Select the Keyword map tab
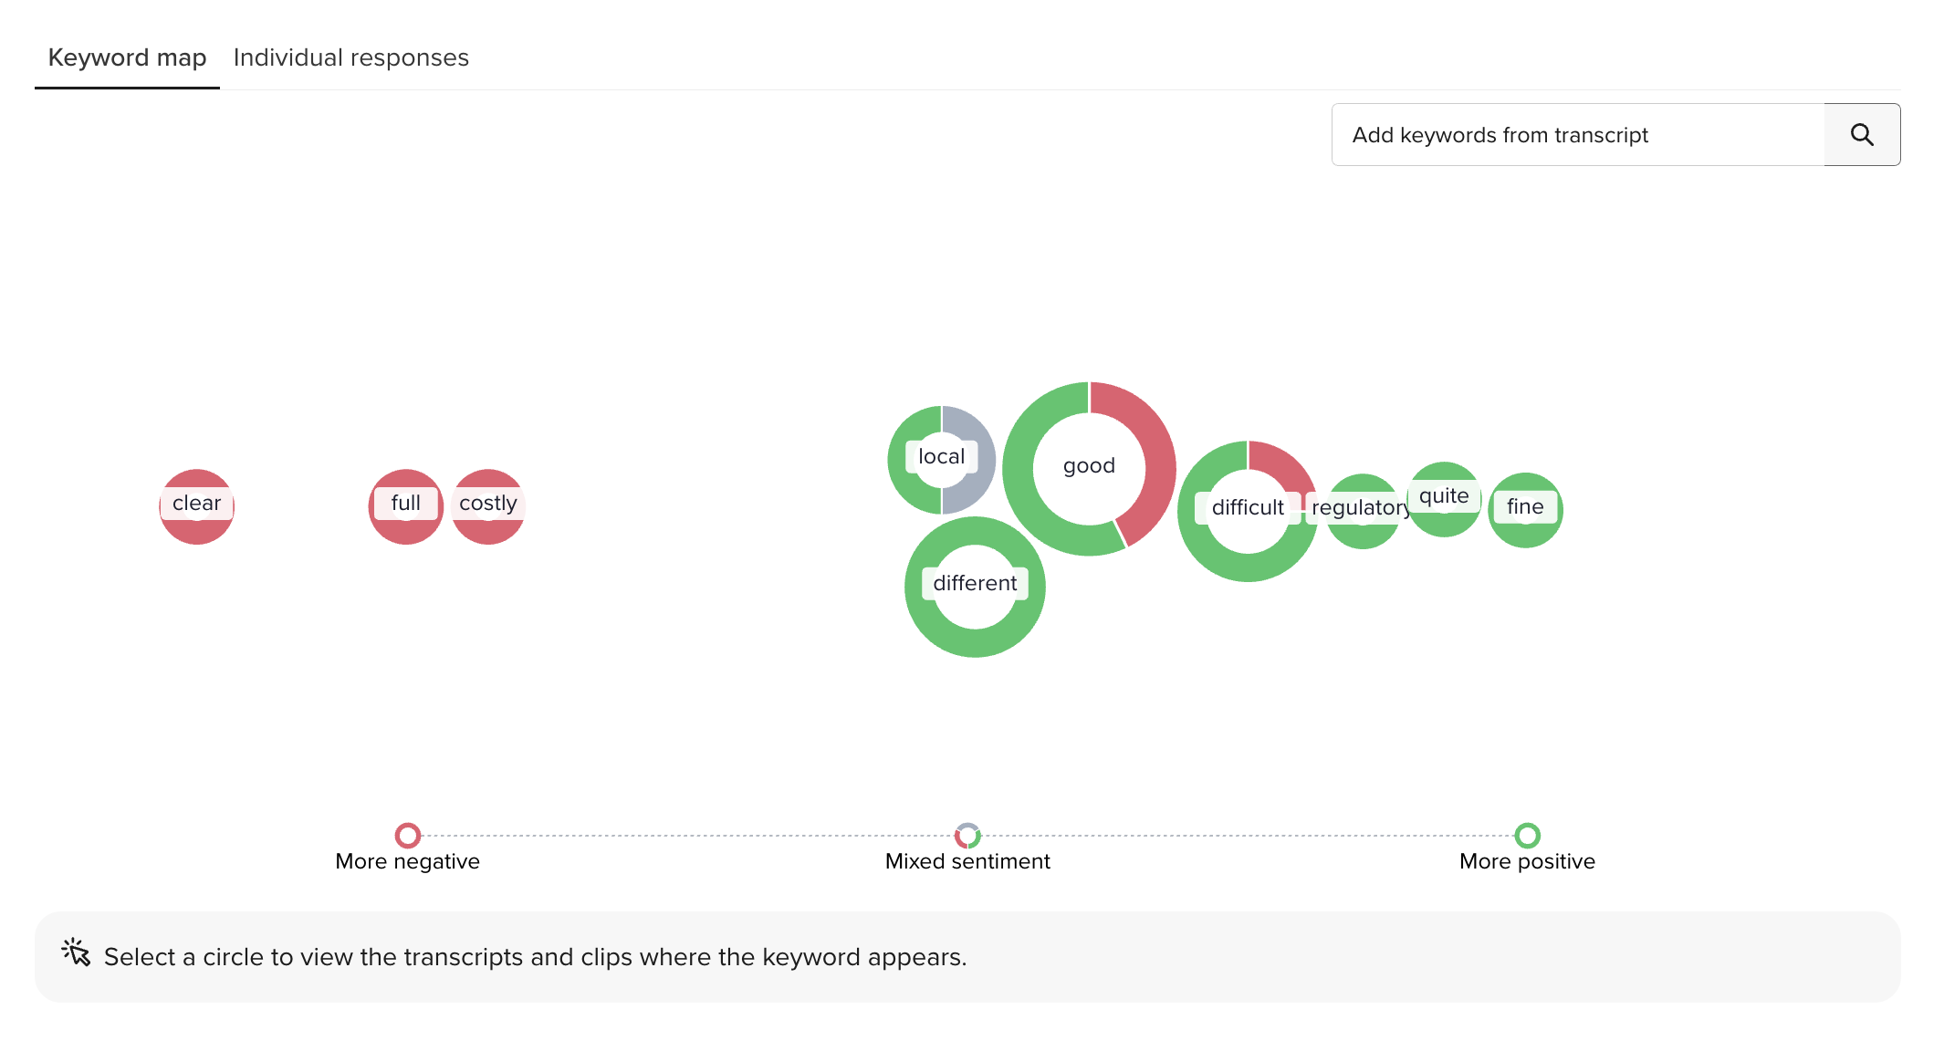 pos(127,57)
